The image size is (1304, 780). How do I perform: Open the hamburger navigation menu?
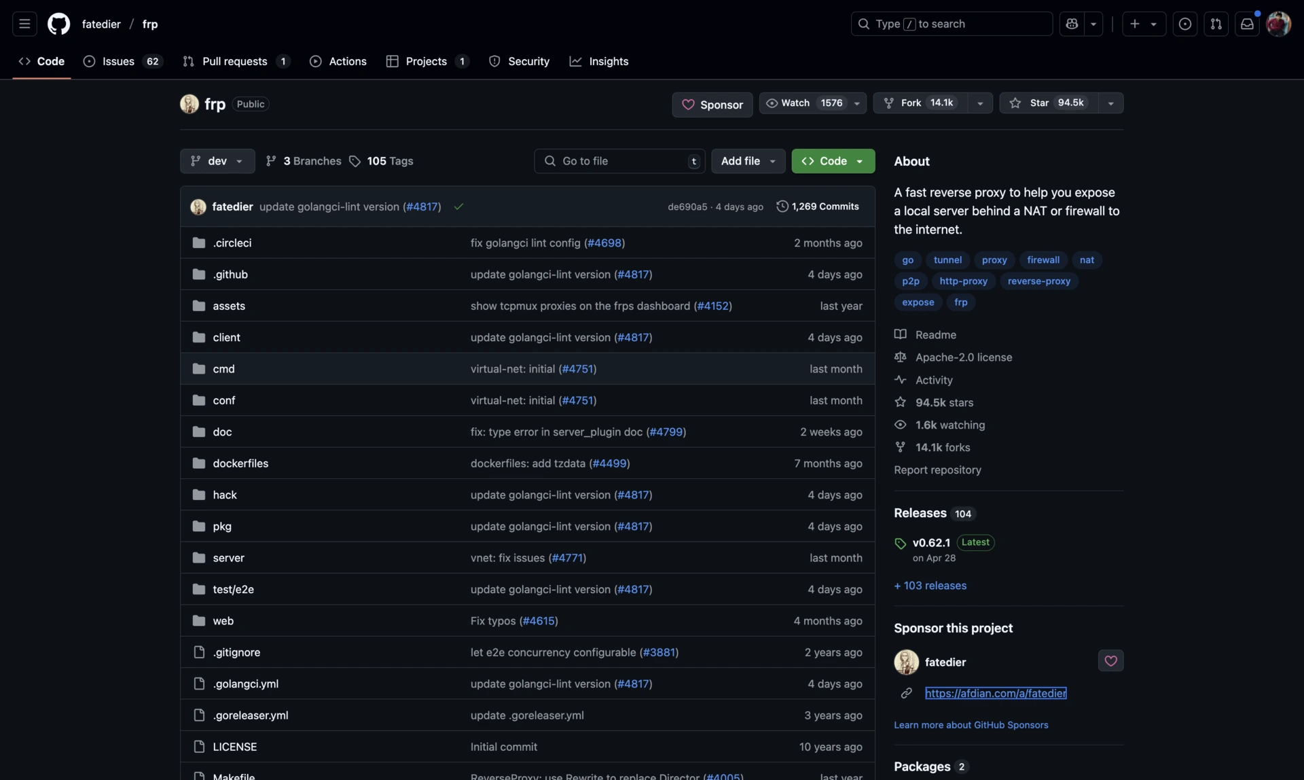pos(24,24)
